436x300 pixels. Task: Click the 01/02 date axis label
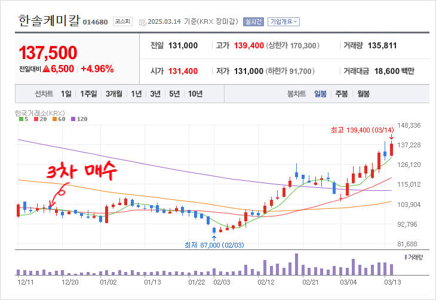click(x=108, y=282)
